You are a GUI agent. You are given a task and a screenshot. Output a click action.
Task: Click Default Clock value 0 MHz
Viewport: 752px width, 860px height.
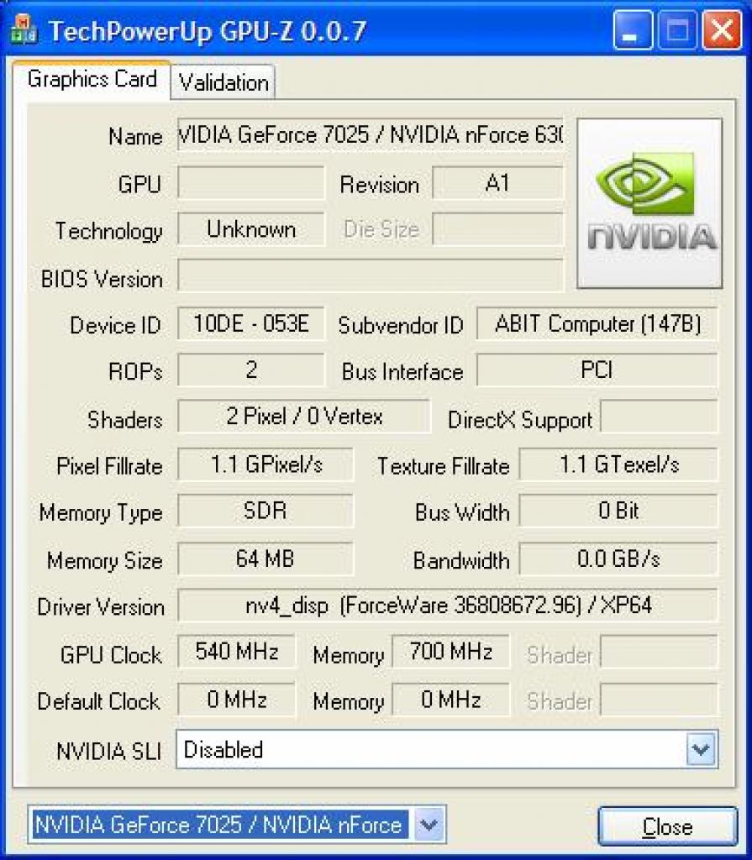(x=237, y=700)
